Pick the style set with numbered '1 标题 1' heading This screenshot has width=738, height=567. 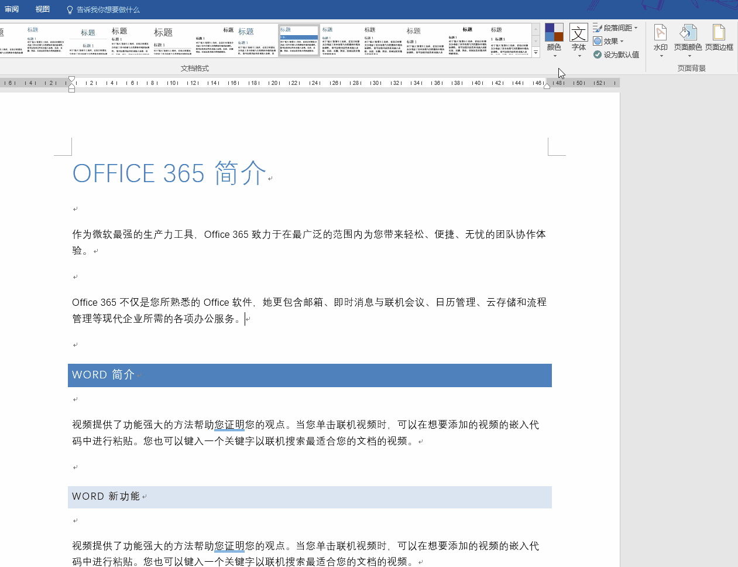click(x=510, y=40)
